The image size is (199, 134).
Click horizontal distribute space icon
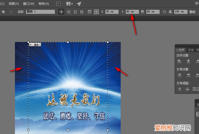click(187, 89)
